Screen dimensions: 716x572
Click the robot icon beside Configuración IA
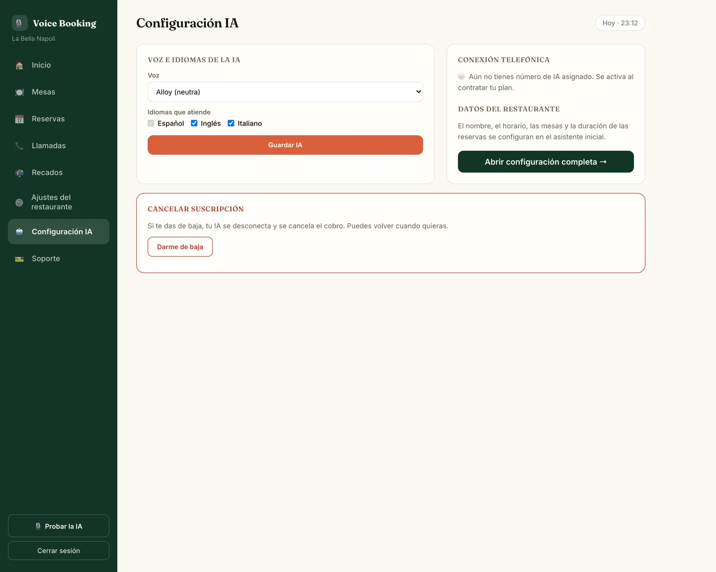point(19,232)
